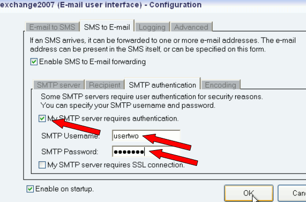Screen dimensions: 306x202
Task: Click the SMTP Username label text
Action: (x=70, y=136)
